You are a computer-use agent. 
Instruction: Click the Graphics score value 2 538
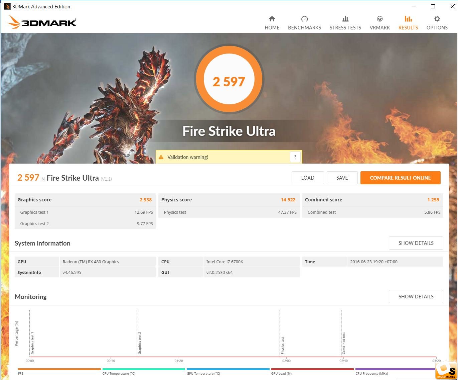pos(146,200)
